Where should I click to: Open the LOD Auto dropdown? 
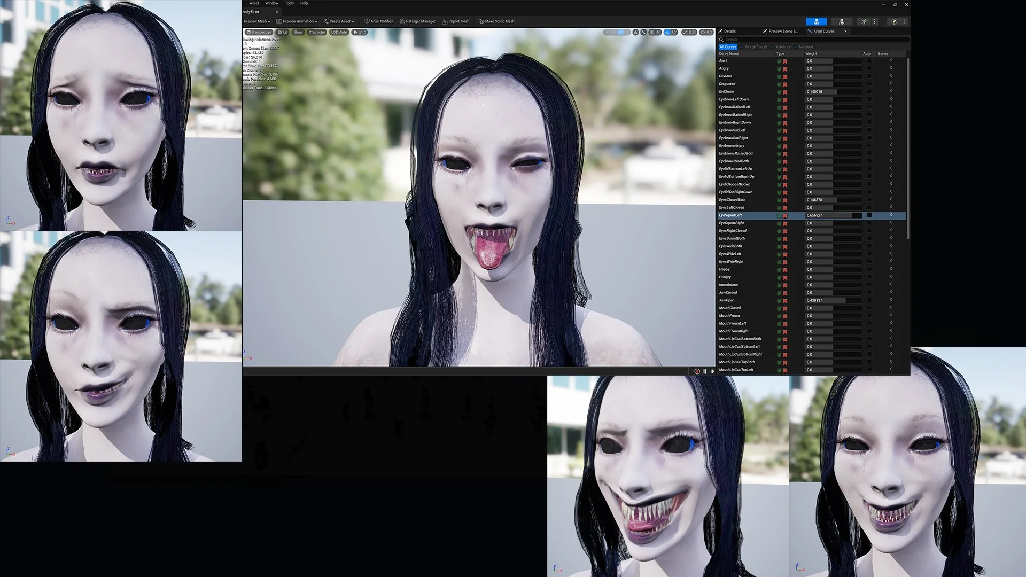click(x=339, y=32)
